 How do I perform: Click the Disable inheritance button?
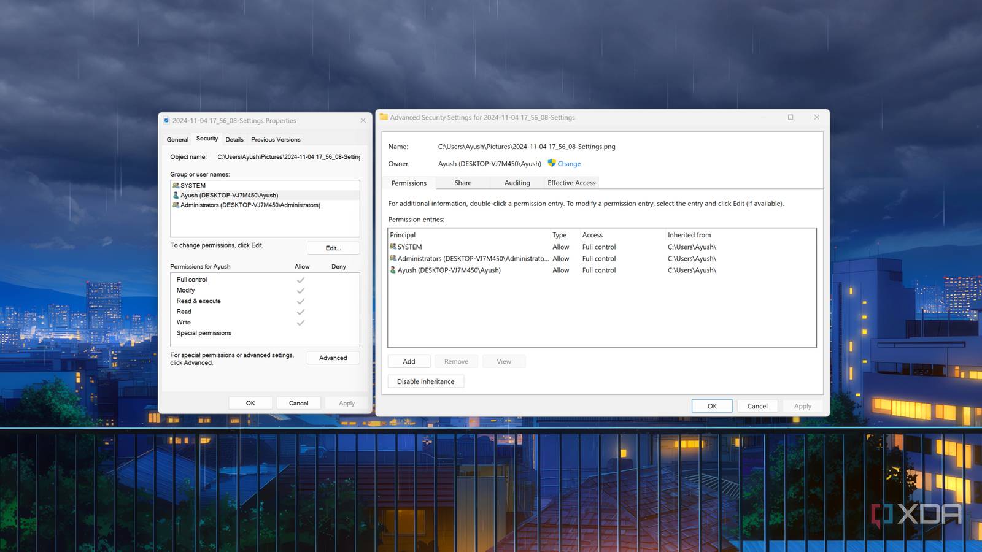[x=425, y=381]
